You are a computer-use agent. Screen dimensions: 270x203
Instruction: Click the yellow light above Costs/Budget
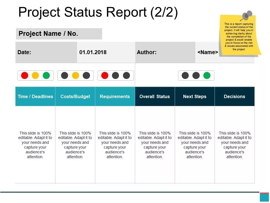(75, 76)
